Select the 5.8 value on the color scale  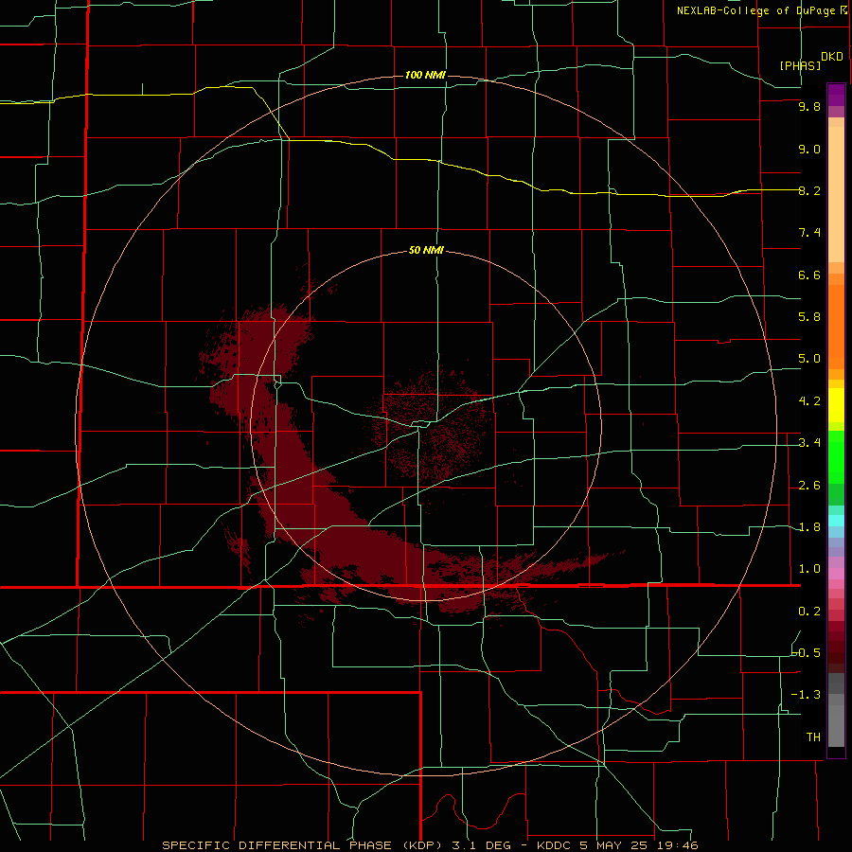coord(809,317)
